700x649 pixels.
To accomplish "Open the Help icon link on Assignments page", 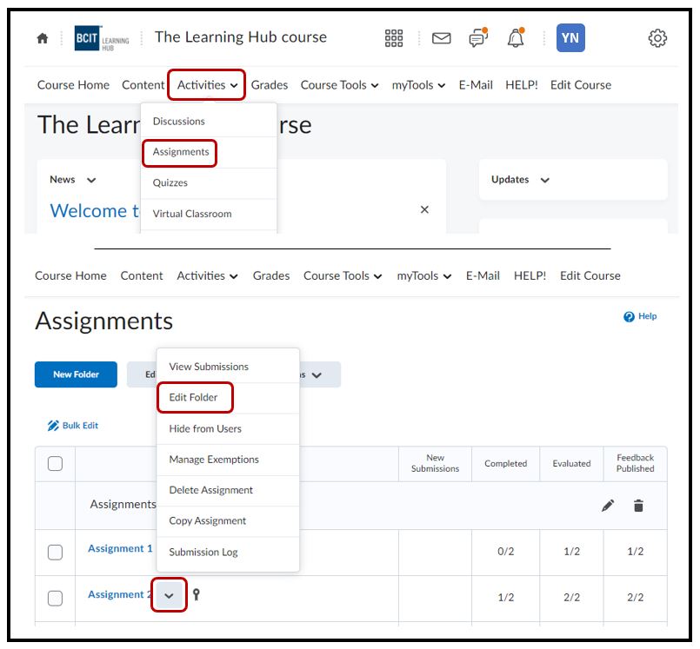I will click(x=640, y=316).
